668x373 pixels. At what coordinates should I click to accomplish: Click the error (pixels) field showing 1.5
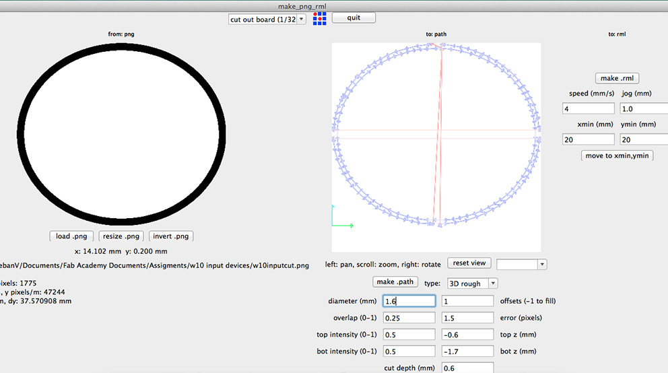click(x=467, y=318)
